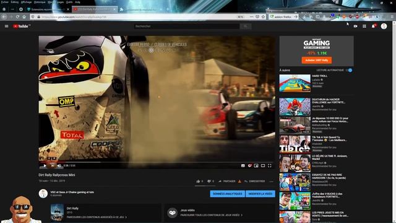
Task: Toggle subtitles in the player
Action: 243,165
